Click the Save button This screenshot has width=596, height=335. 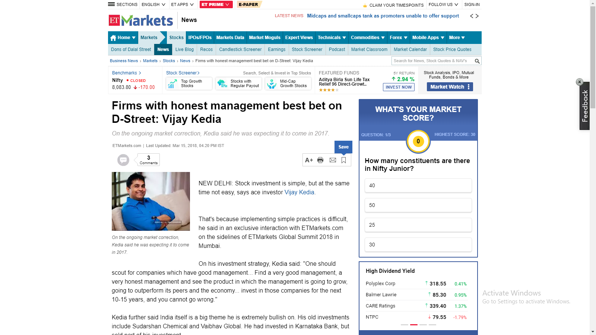point(343,147)
